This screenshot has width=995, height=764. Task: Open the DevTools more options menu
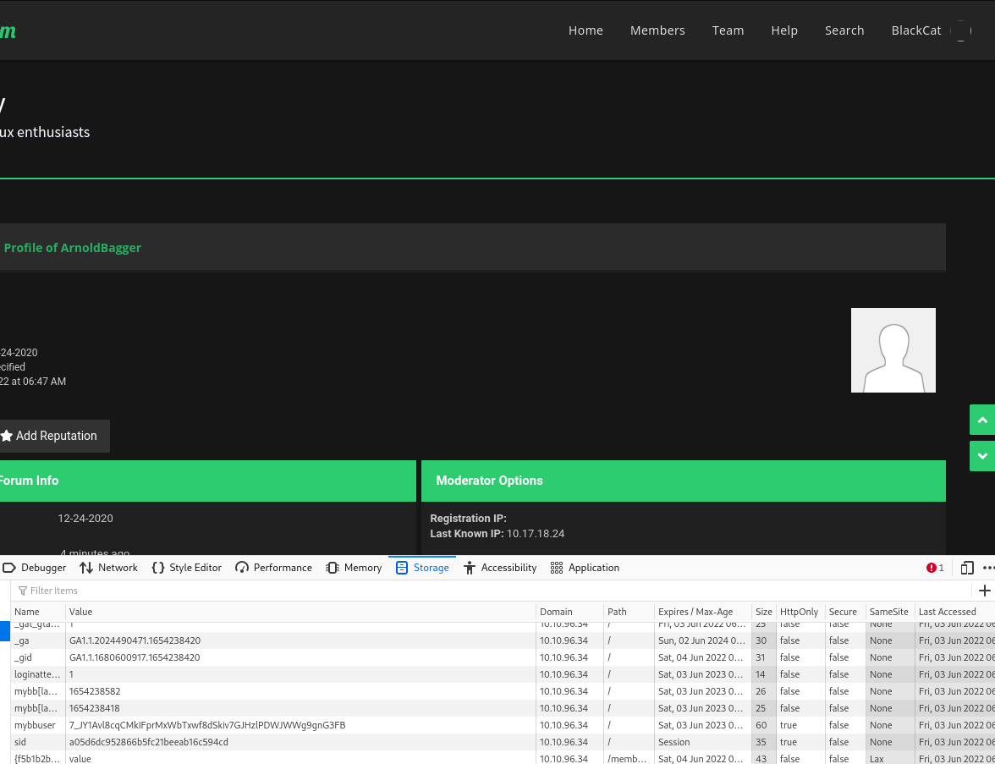point(987,568)
